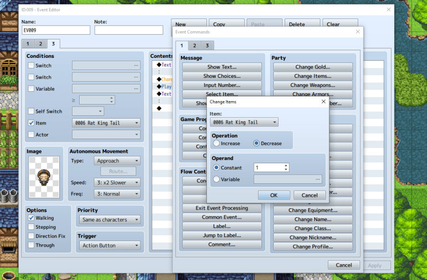Select the Decrease operation radio button
The height and width of the screenshot is (280, 427).
(257, 143)
